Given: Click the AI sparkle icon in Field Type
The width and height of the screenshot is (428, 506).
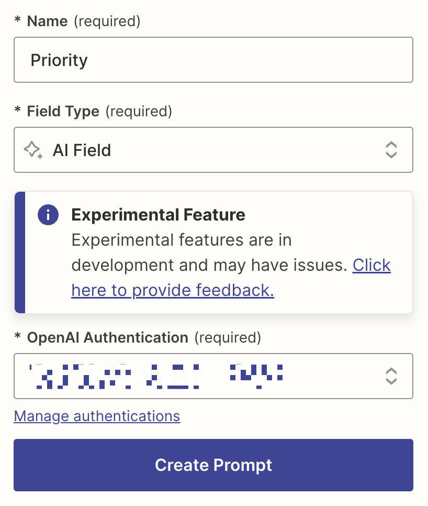Looking at the screenshot, I should coord(33,150).
